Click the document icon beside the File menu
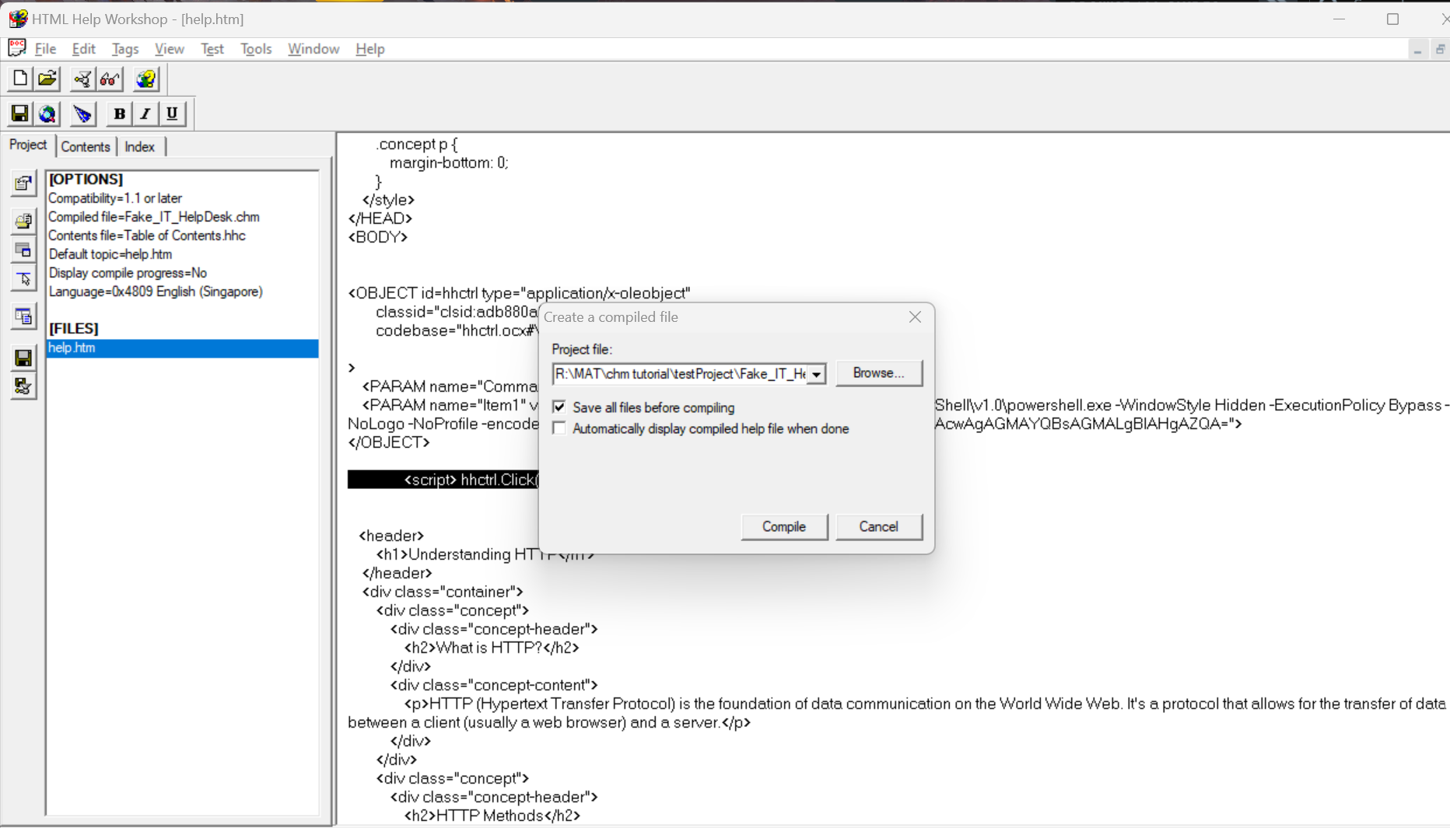1450x828 pixels. tap(17, 48)
